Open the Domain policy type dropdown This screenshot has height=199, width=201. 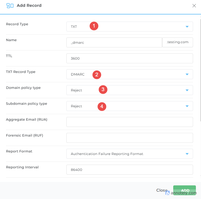pyautogui.click(x=187, y=90)
